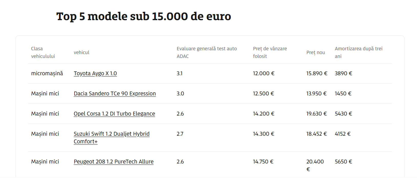Click the "Clasa vehiculului" column header

(43, 52)
